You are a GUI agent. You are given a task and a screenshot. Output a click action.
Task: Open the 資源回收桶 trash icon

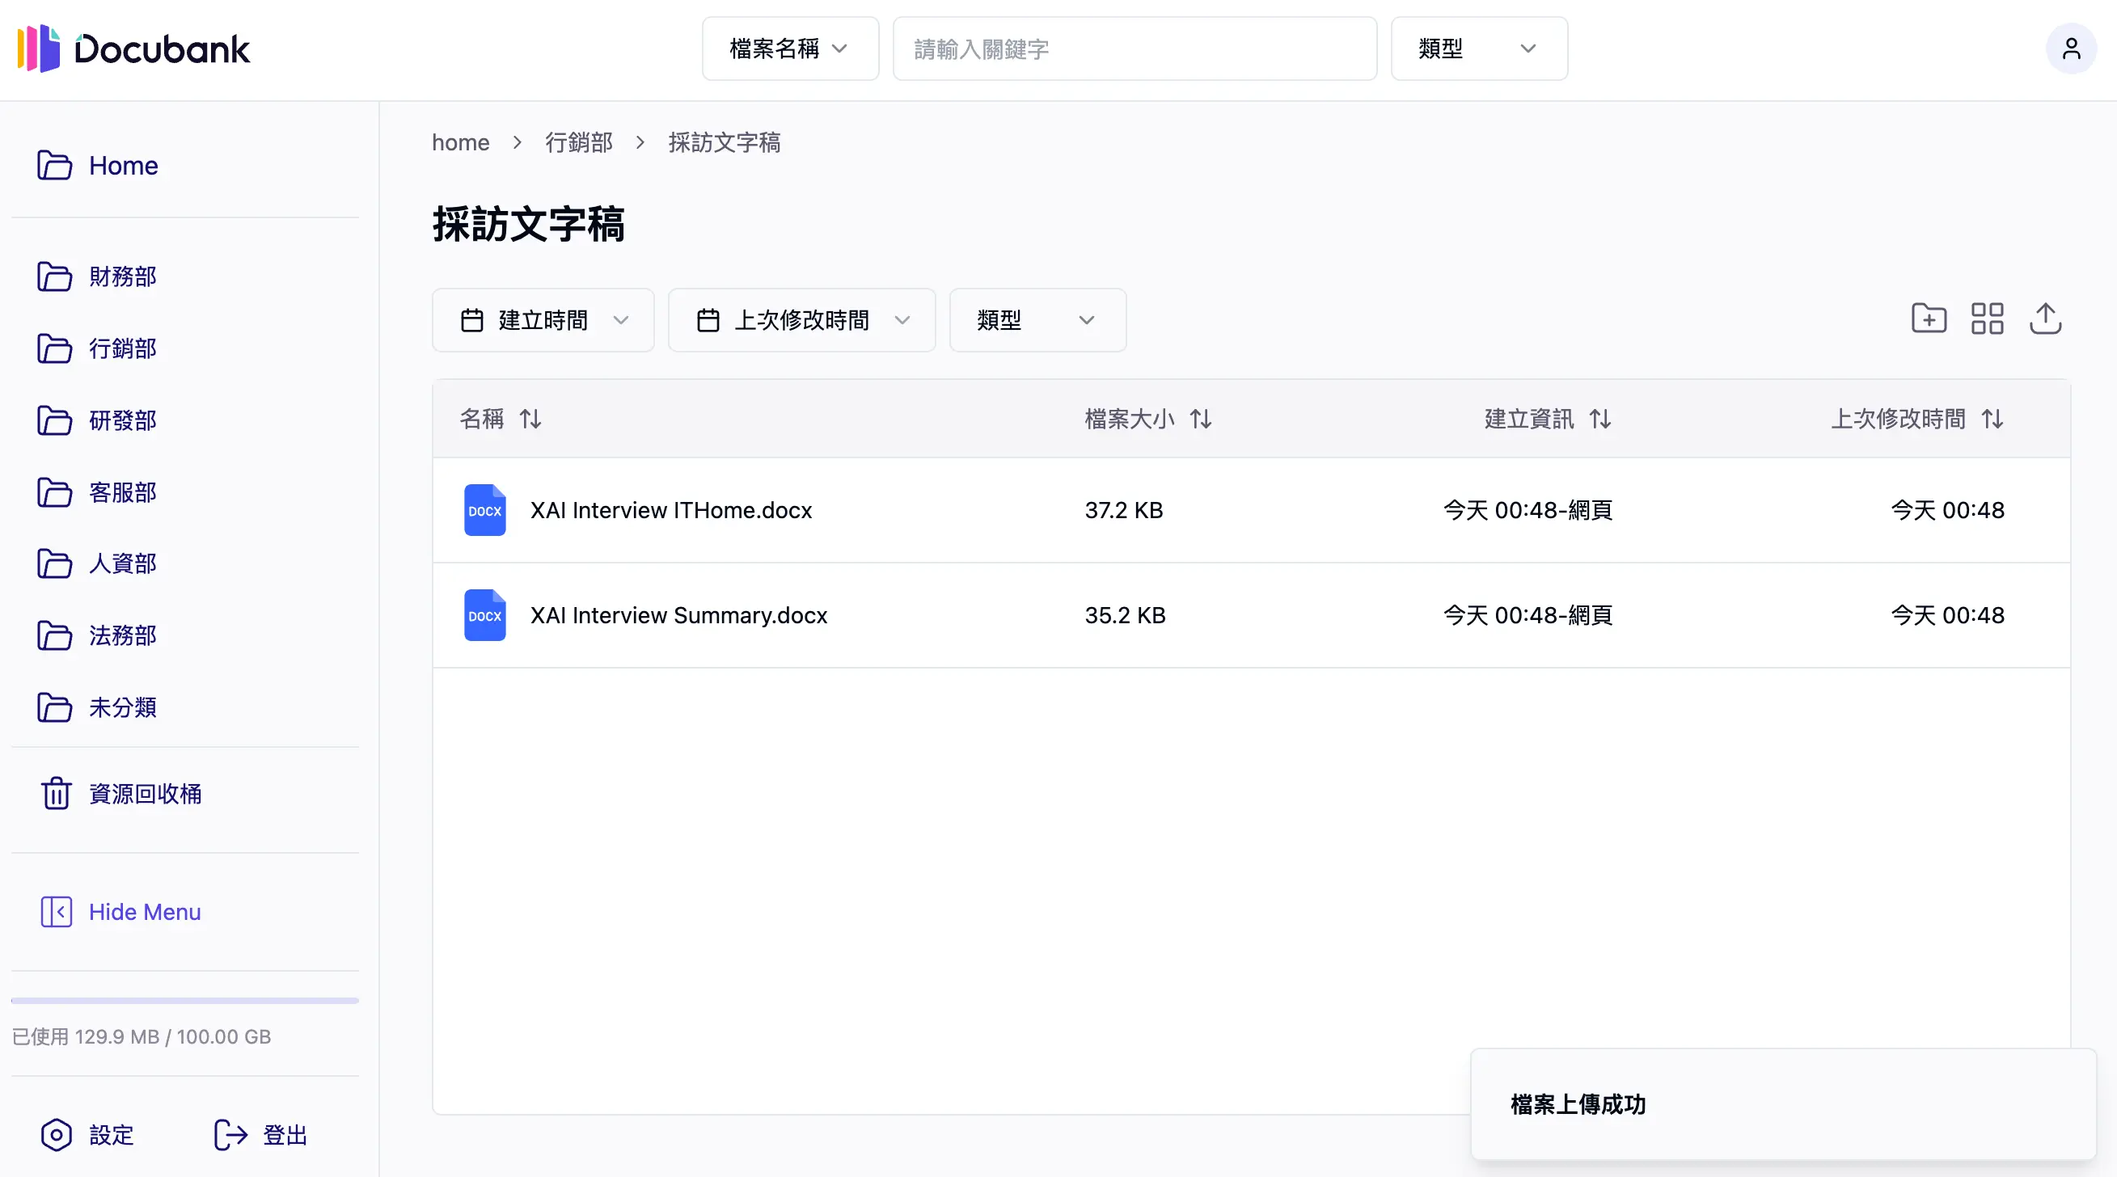(x=56, y=792)
